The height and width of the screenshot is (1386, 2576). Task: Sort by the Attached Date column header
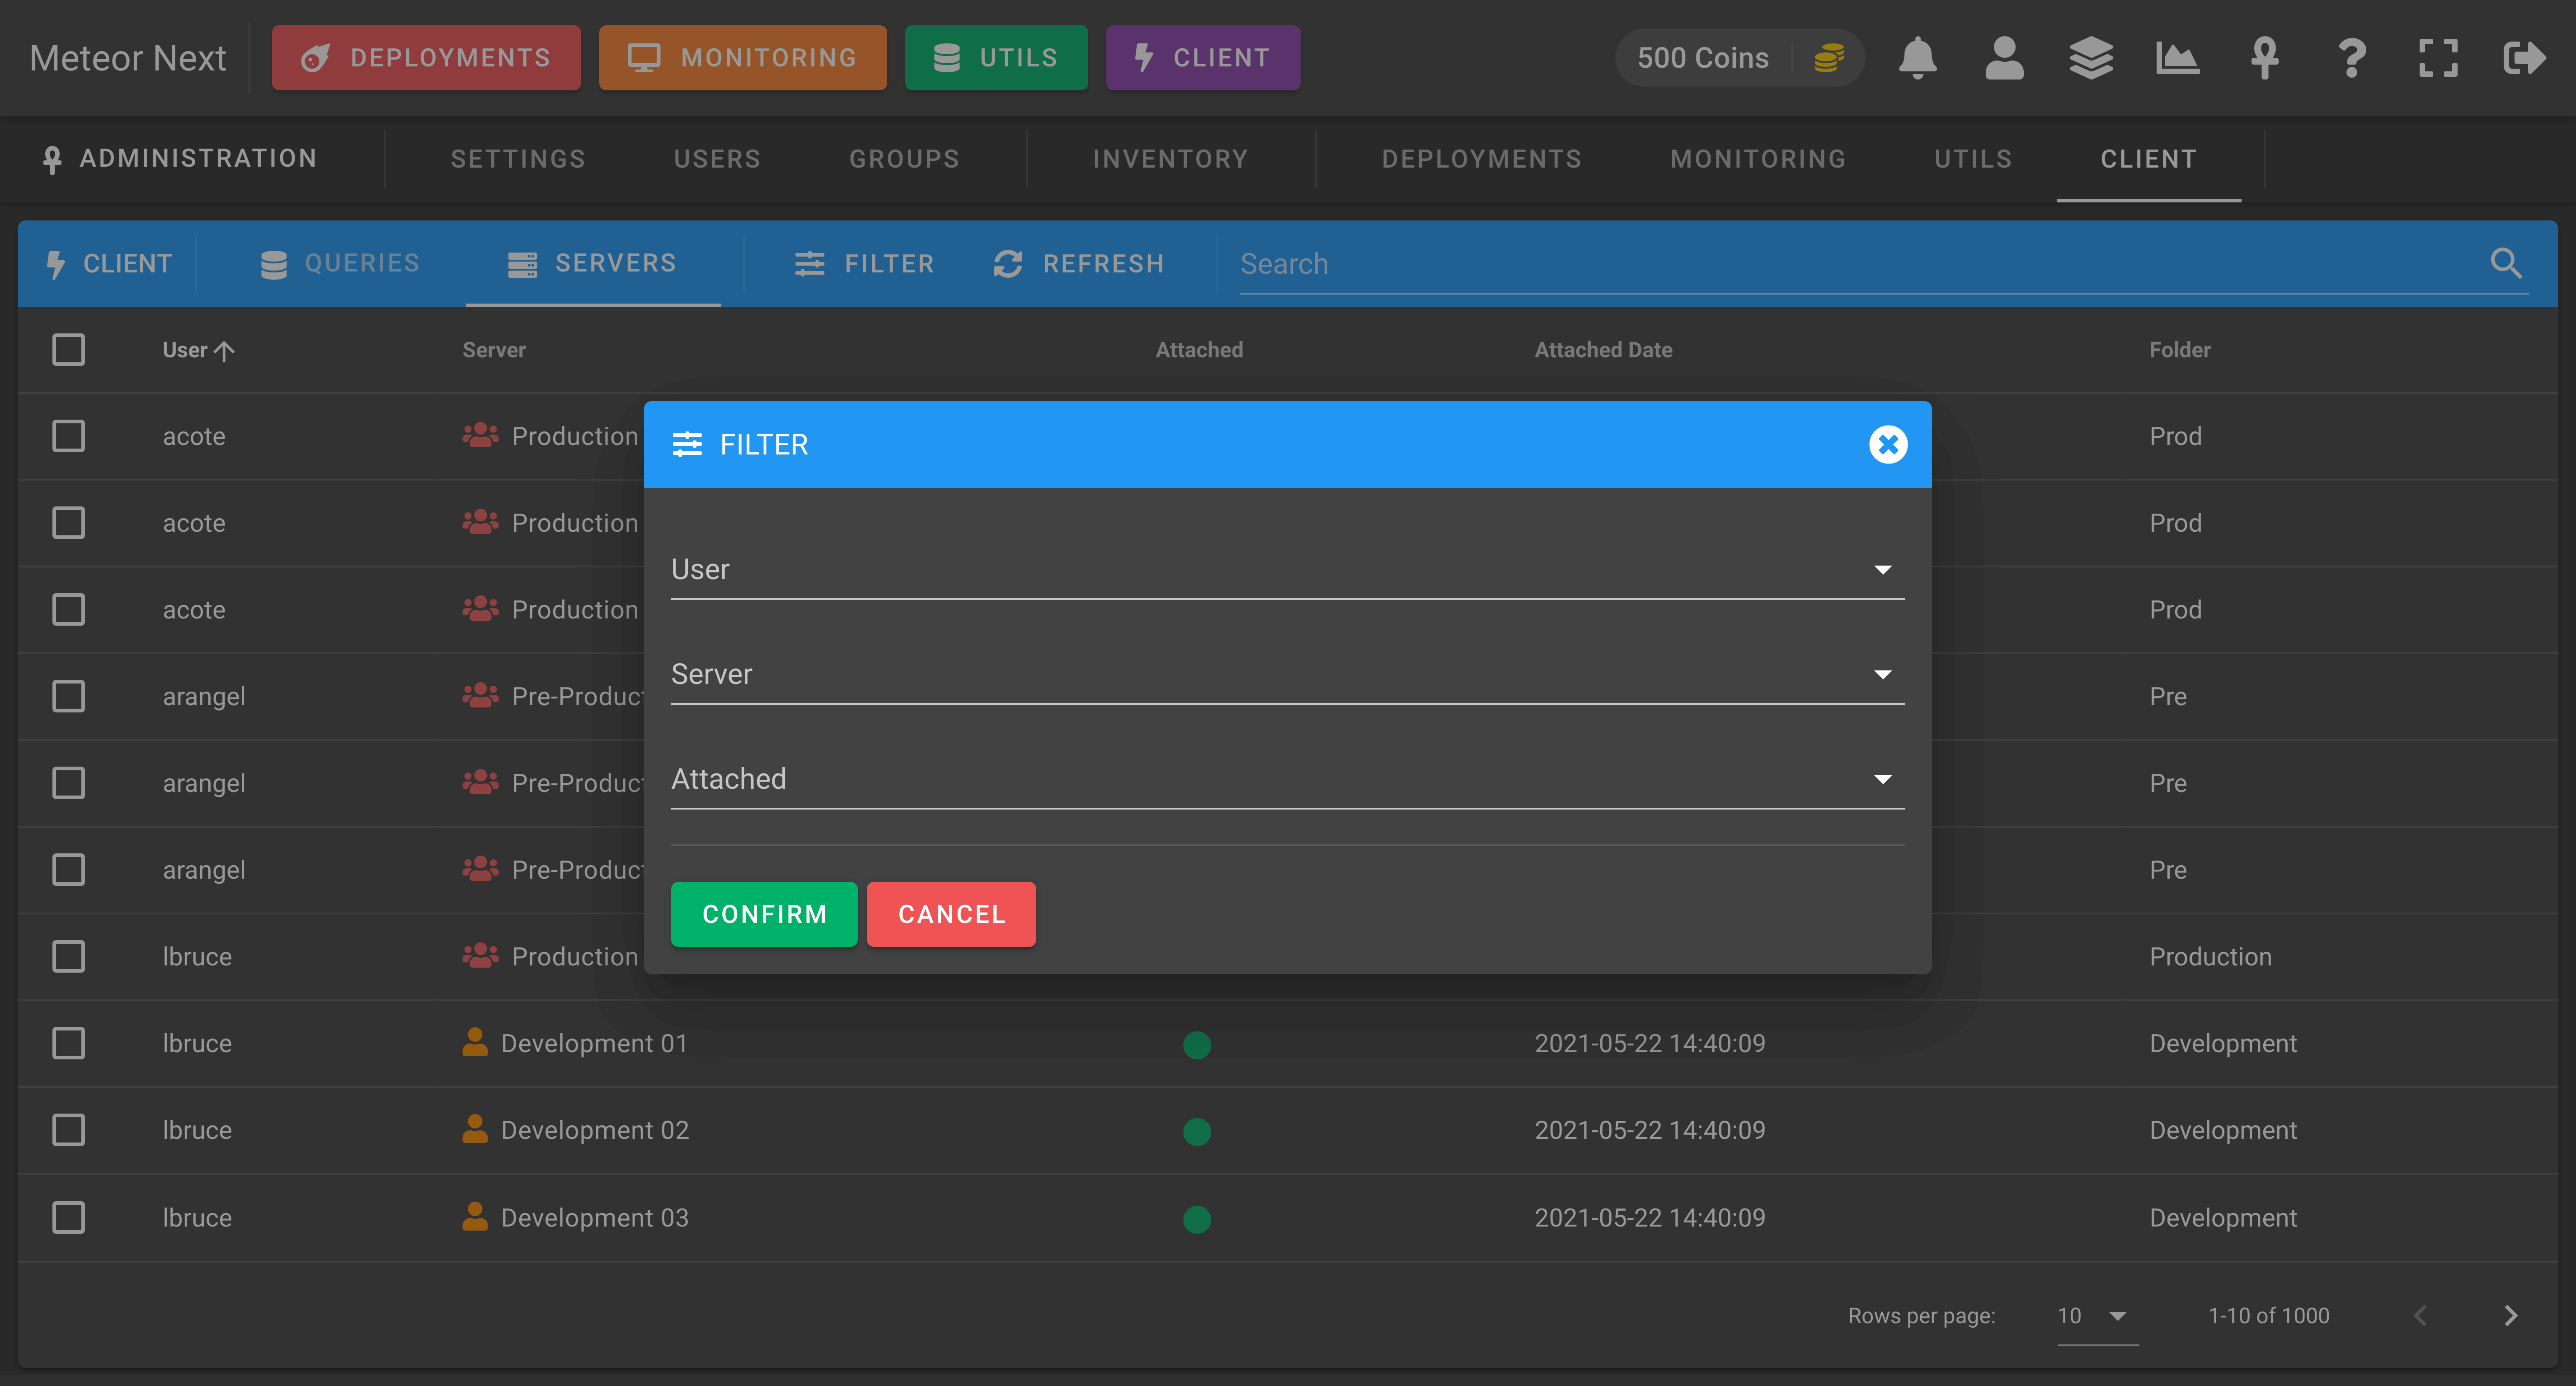[1603, 350]
